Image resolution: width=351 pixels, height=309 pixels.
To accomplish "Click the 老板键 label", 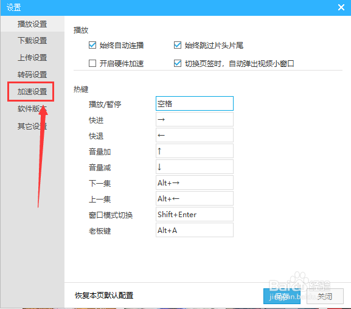I will pyautogui.click(x=100, y=231).
